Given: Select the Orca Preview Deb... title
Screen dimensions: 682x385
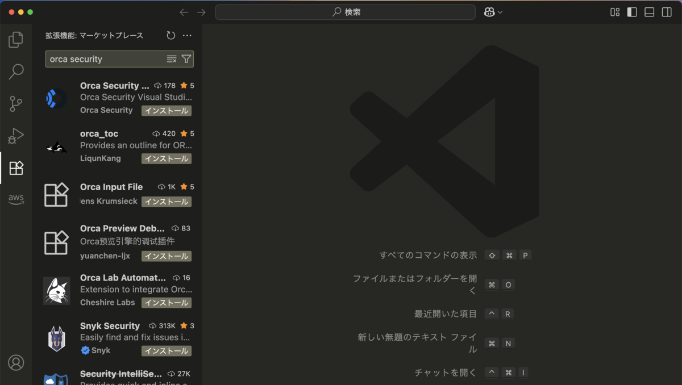Looking at the screenshot, I should pyautogui.click(x=122, y=228).
